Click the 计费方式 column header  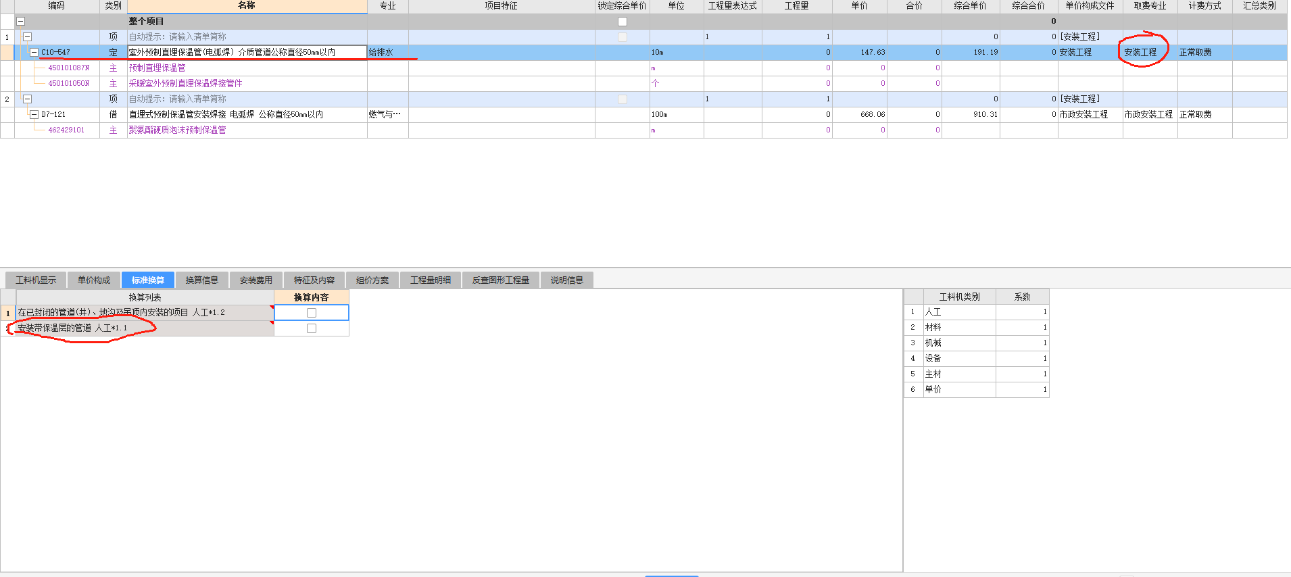(x=1205, y=6)
